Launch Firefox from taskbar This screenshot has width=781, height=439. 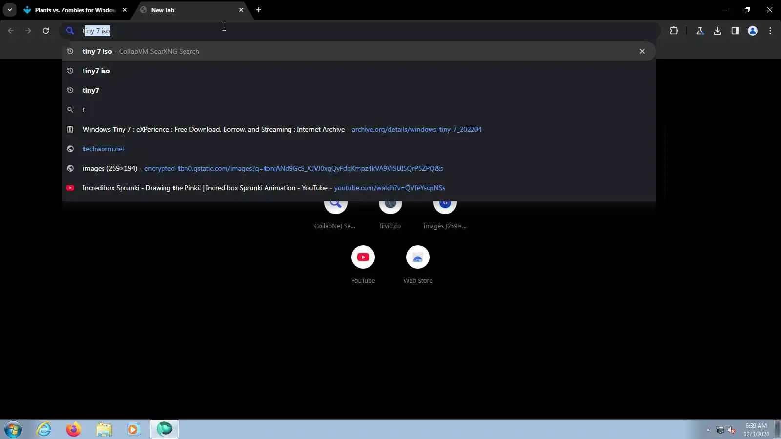[x=73, y=429]
